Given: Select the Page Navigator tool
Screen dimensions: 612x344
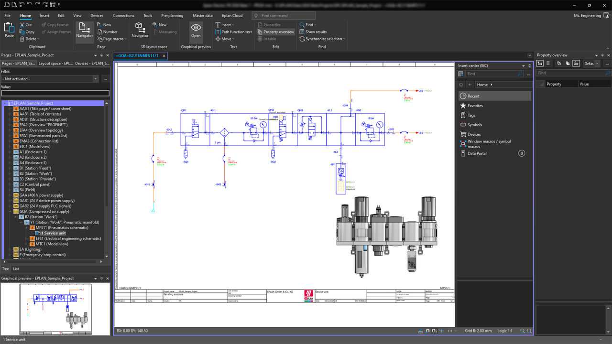Looking at the screenshot, I should pos(85,32).
